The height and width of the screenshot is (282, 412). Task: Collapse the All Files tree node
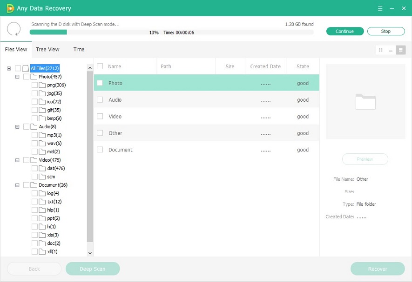click(x=9, y=68)
